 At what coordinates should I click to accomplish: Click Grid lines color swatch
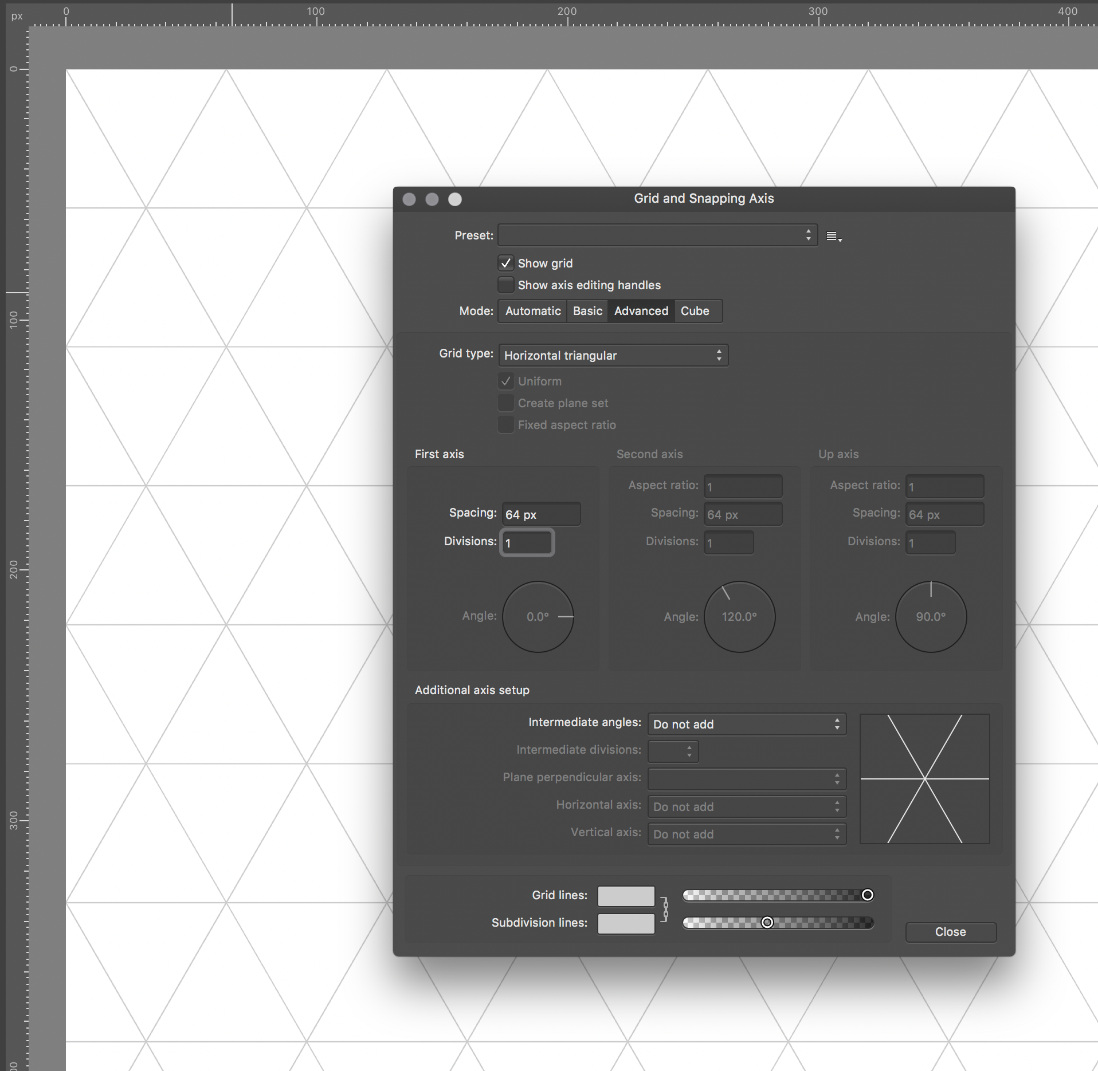pos(626,896)
